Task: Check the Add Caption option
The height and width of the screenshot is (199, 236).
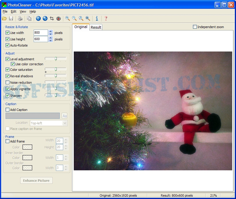Action: 8,110
